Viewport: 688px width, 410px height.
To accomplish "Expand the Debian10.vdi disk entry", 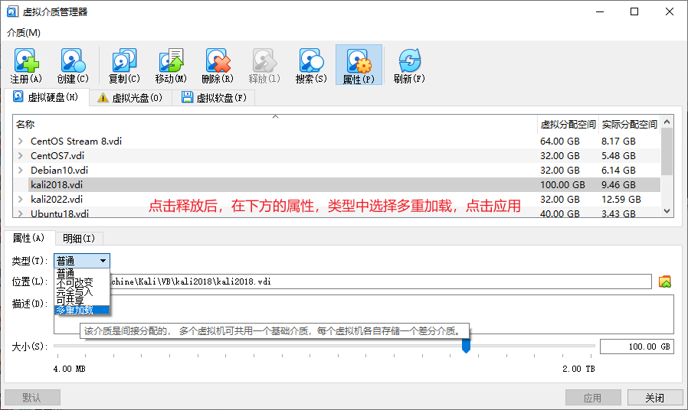I will tap(21, 171).
